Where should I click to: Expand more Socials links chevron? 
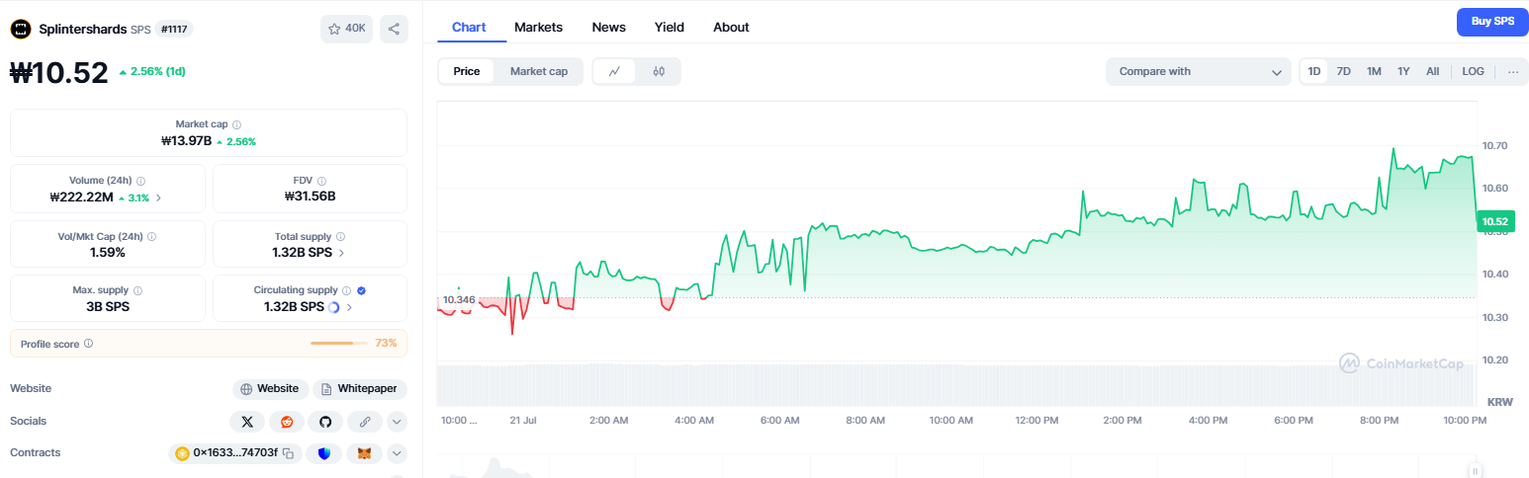[397, 422]
